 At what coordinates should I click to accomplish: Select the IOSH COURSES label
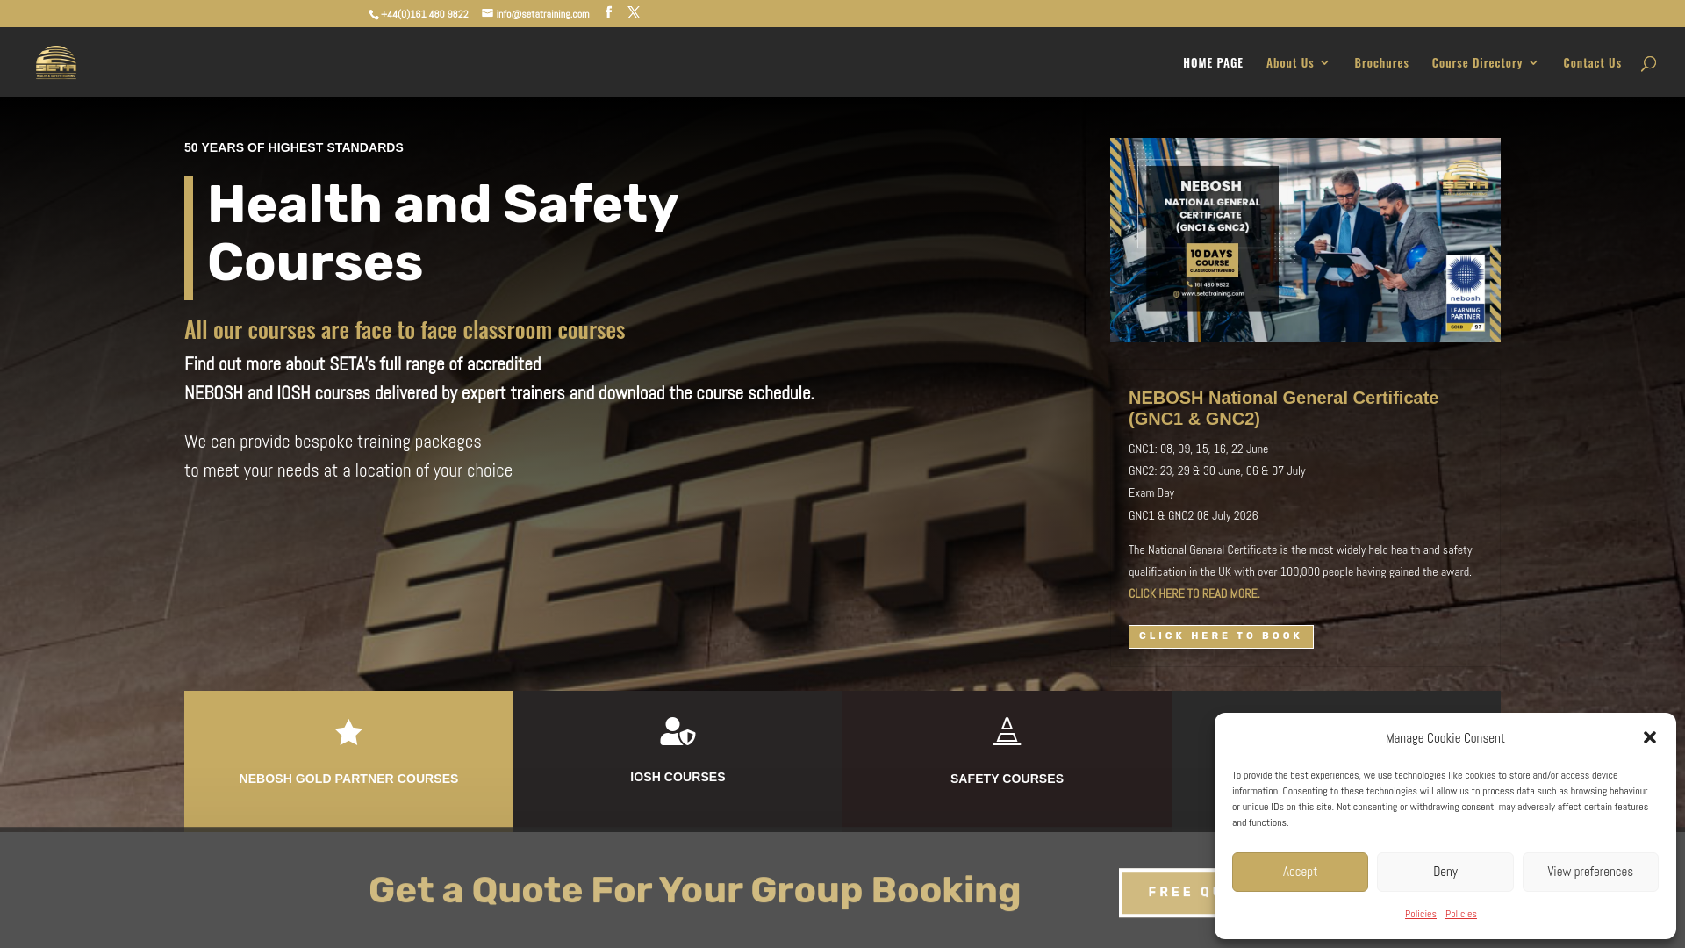click(x=678, y=777)
